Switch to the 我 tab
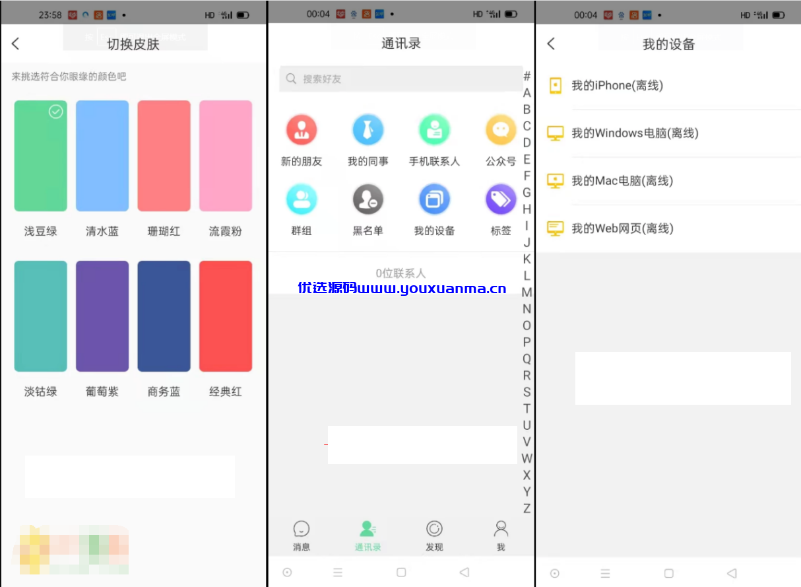 coord(501,535)
